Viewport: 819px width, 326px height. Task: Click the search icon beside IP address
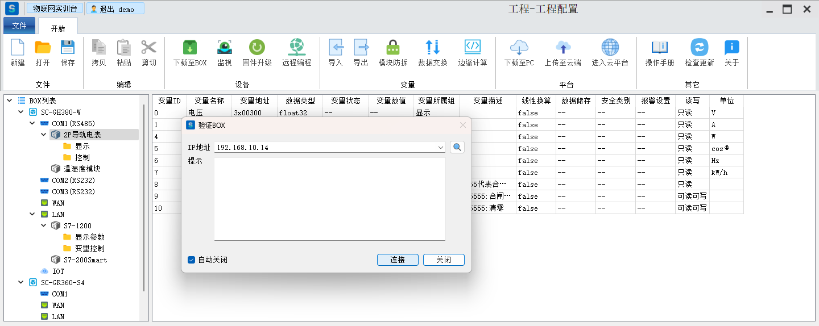457,148
